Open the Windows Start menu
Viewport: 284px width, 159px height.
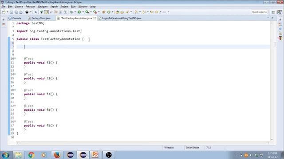(x=5, y=155)
